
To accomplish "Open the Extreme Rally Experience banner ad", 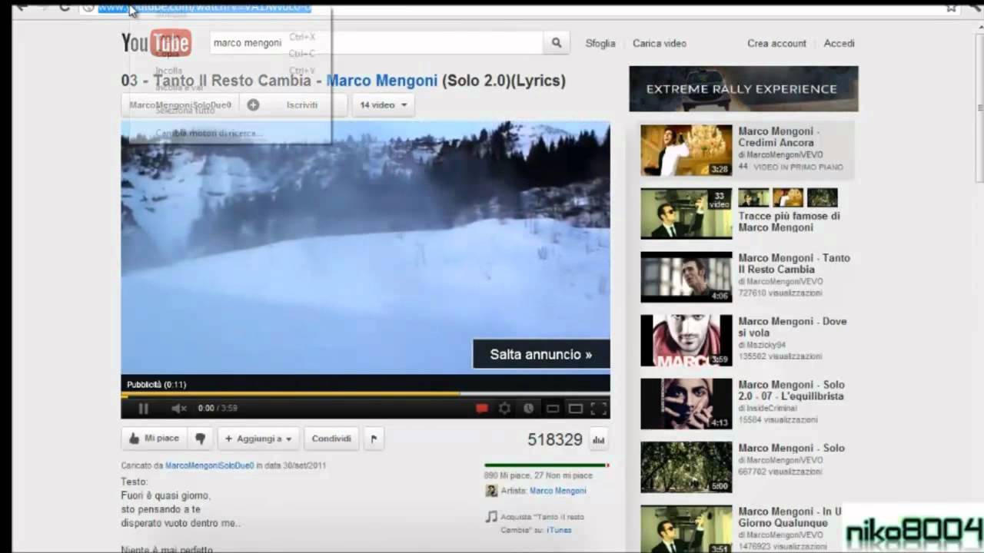I will pyautogui.click(x=743, y=88).
